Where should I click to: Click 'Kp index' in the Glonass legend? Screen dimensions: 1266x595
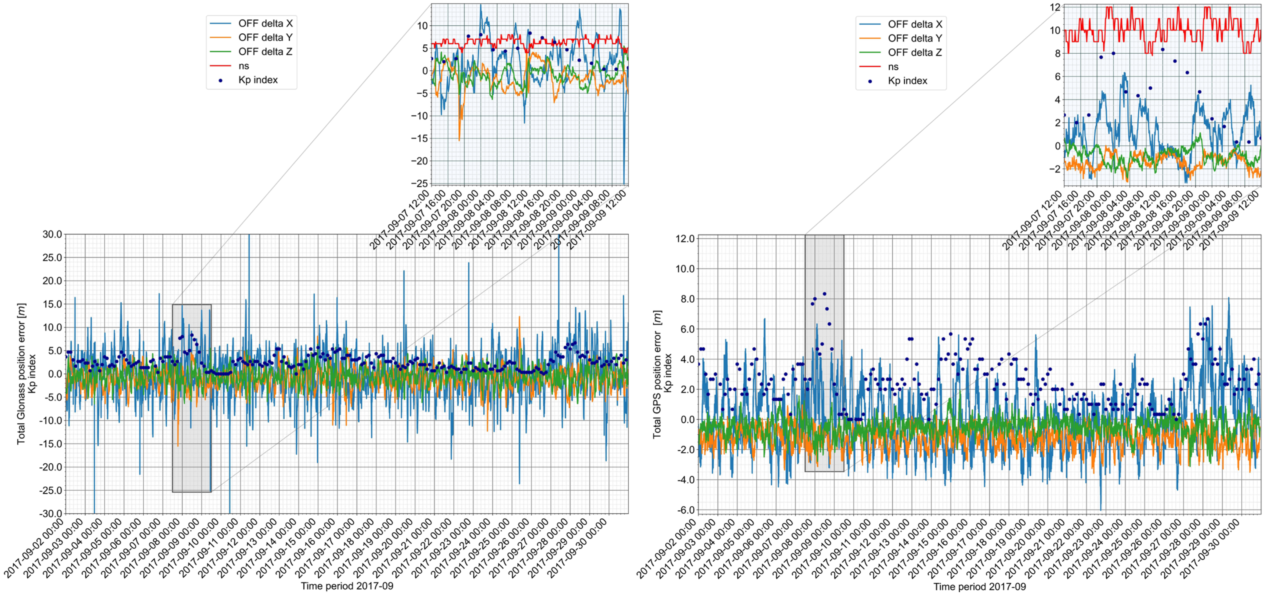pos(258,80)
